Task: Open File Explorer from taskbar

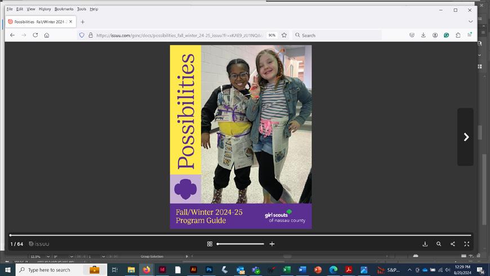Action: pyautogui.click(x=131, y=270)
